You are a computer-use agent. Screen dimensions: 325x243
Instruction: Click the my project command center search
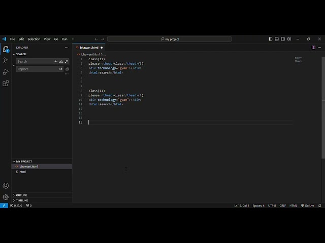point(169,39)
